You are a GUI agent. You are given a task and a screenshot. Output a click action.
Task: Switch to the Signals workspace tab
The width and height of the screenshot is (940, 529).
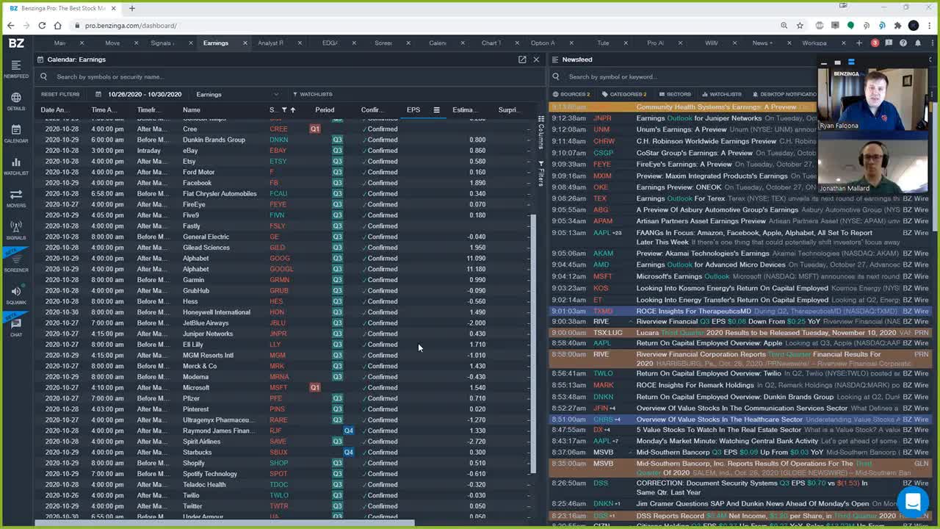162,43
